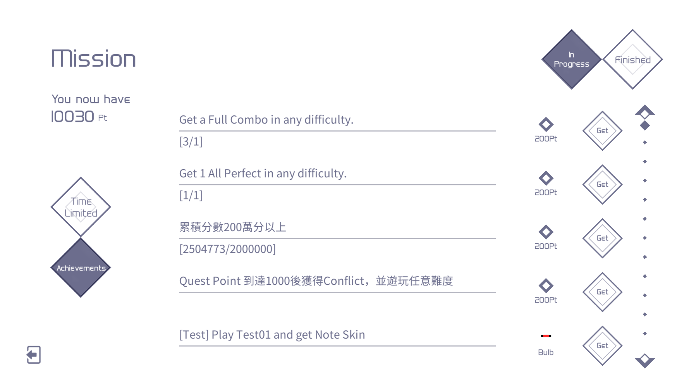
Task: Click the scrollbar's filled diamond position thumb
Action: (x=645, y=126)
